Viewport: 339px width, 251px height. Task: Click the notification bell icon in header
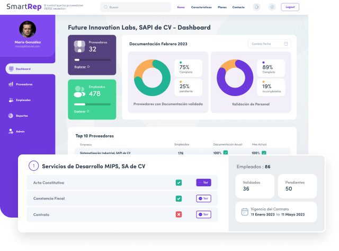click(x=257, y=7)
